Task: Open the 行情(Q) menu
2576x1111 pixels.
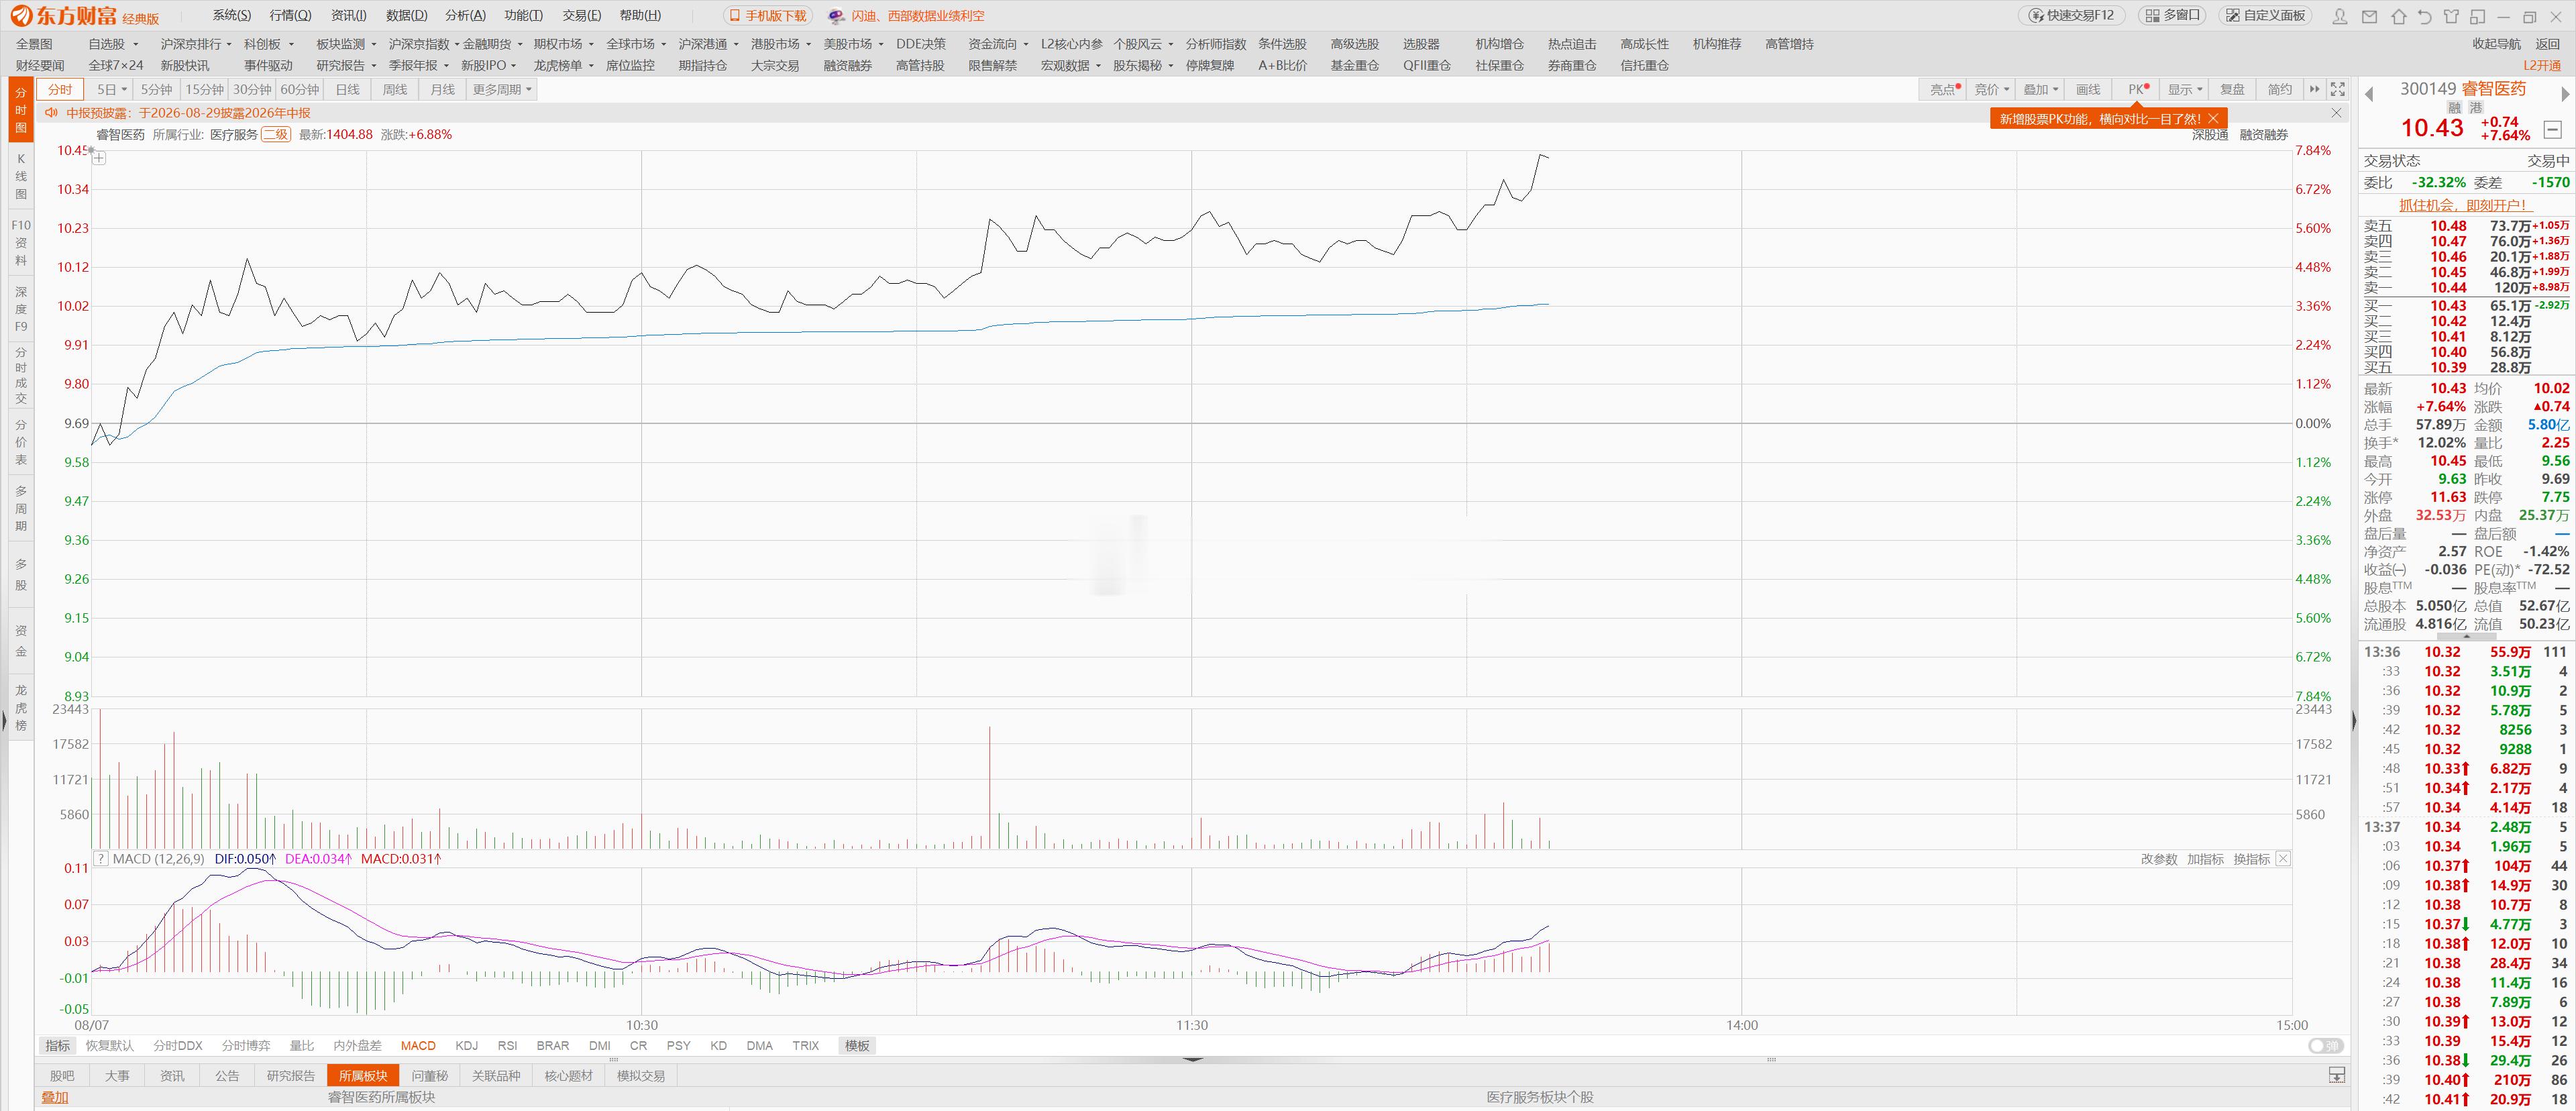Action: coord(290,15)
